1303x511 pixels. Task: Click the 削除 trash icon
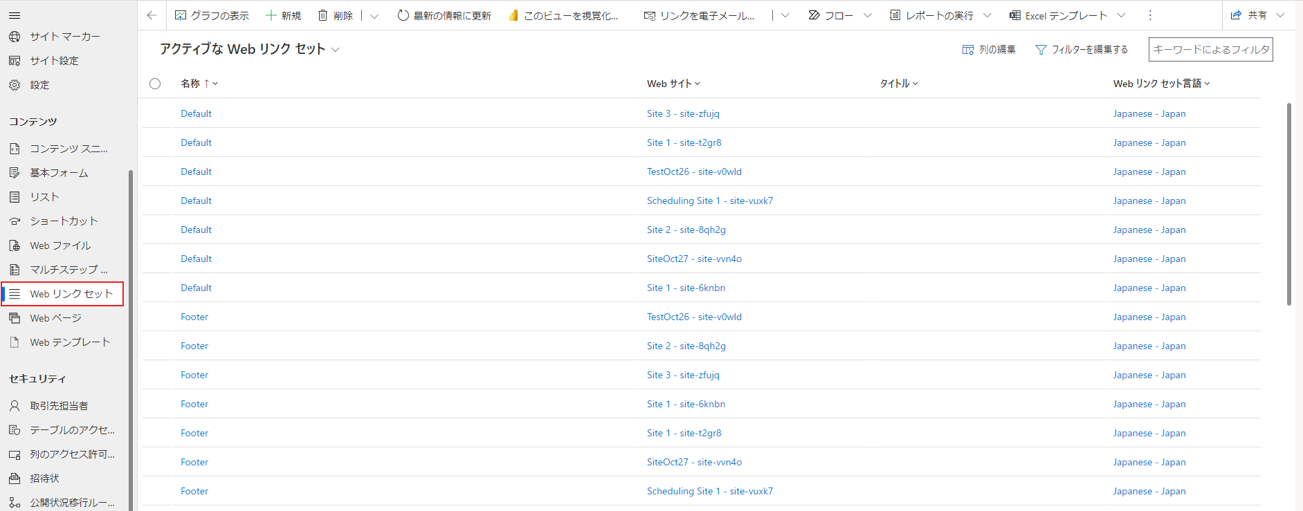(x=322, y=15)
